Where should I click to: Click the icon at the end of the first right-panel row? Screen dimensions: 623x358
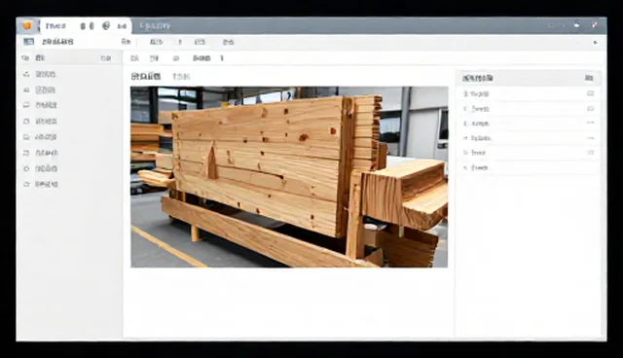[591, 93]
